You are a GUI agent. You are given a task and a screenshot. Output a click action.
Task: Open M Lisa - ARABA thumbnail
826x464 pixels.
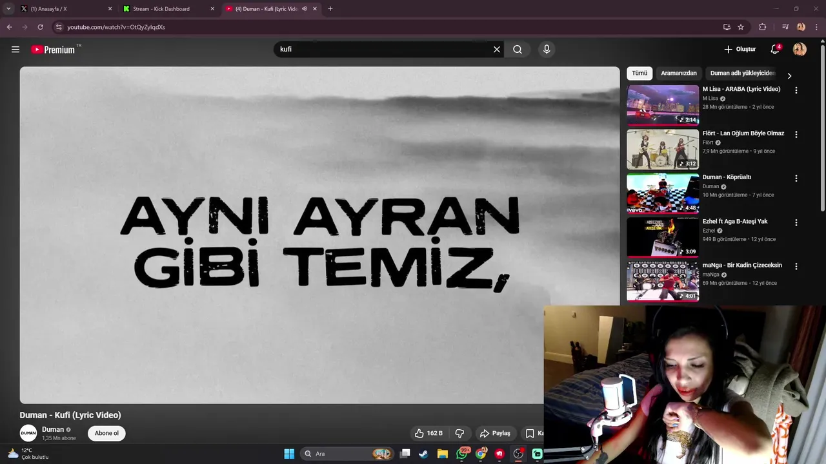pos(663,105)
